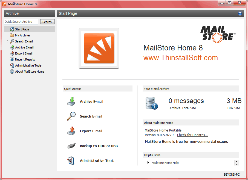Click the database info archive icon

pyautogui.click(x=152, y=104)
